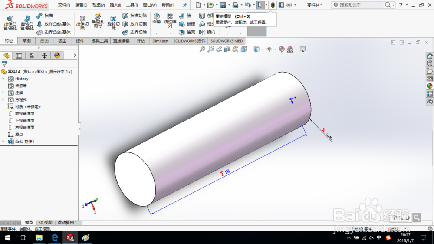Choose the 筋 rib tool

(x=185, y=16)
